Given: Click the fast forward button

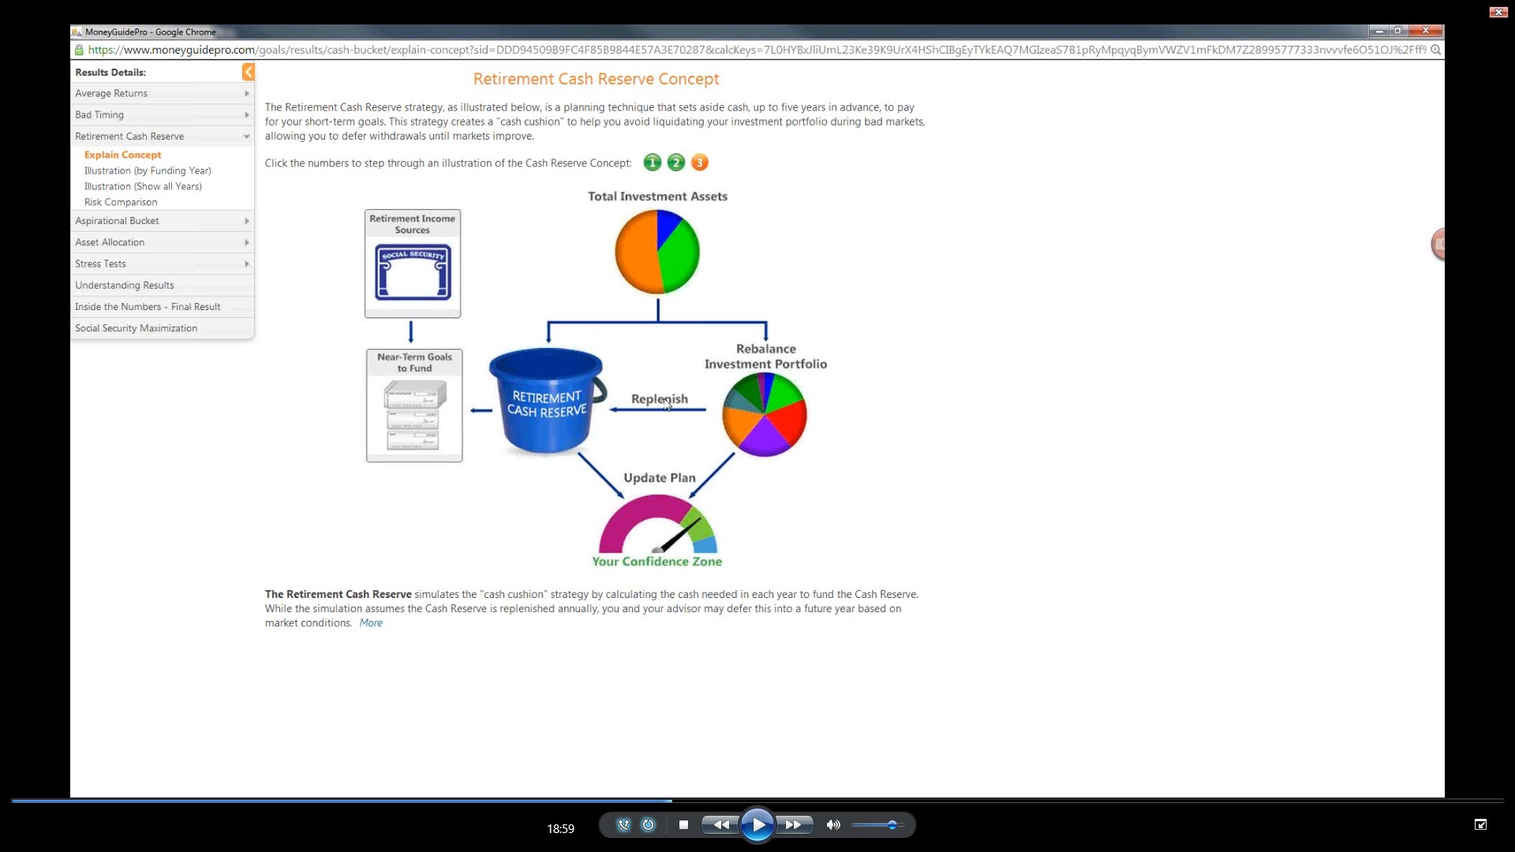Looking at the screenshot, I should pos(793,824).
